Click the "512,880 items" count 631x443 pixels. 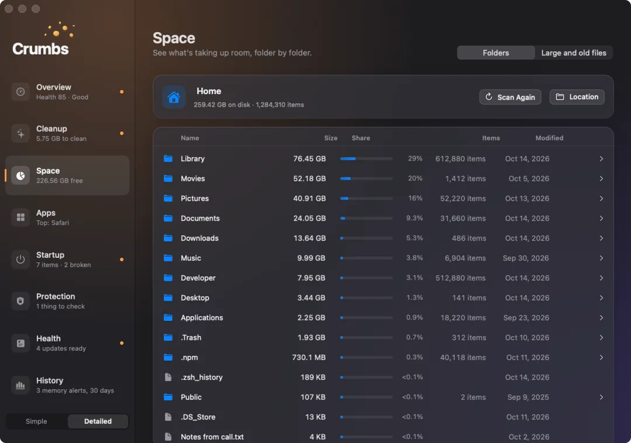pyautogui.click(x=460, y=278)
